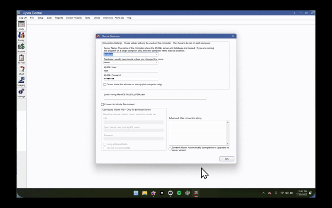
Task: Click the OK button
Action: click(227, 159)
